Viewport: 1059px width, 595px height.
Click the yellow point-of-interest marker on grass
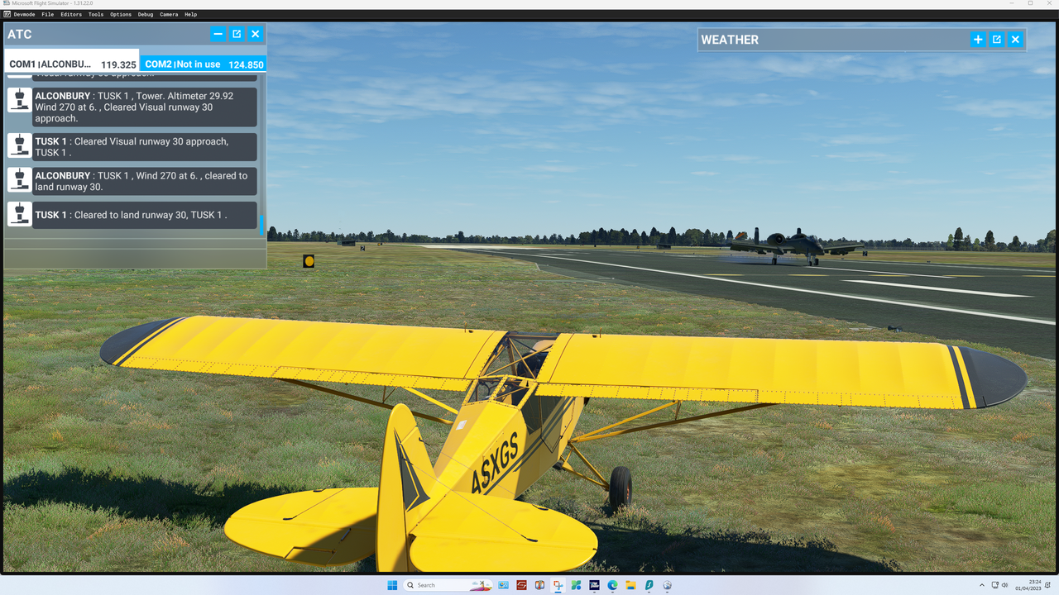click(x=309, y=261)
